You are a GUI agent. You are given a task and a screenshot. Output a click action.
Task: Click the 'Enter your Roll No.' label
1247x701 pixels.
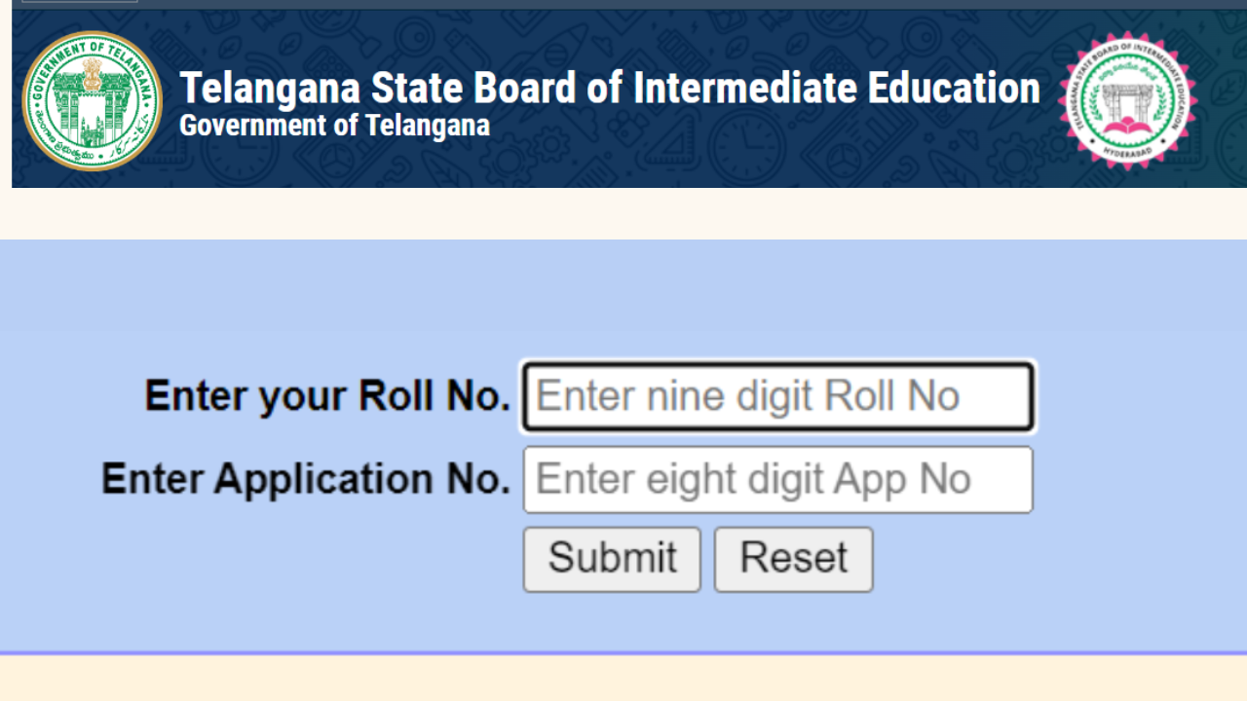(x=327, y=396)
